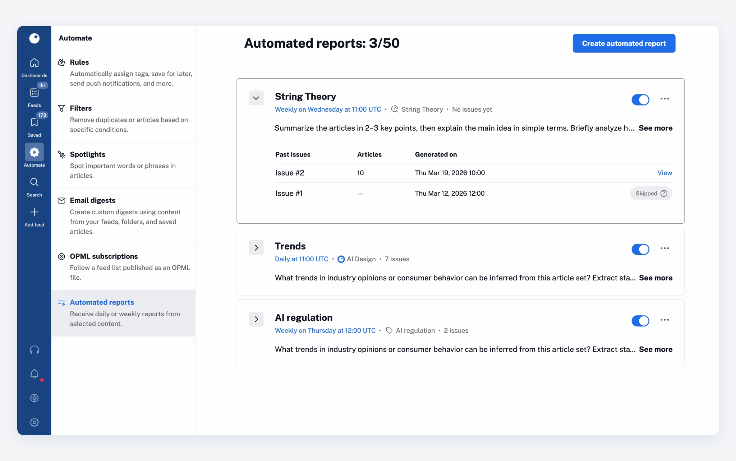Image resolution: width=736 pixels, height=461 pixels.
Task: Disable the String Theory report toggle
Action: click(x=640, y=99)
